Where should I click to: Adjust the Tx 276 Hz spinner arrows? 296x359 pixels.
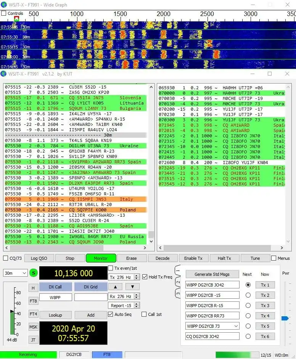(137, 277)
